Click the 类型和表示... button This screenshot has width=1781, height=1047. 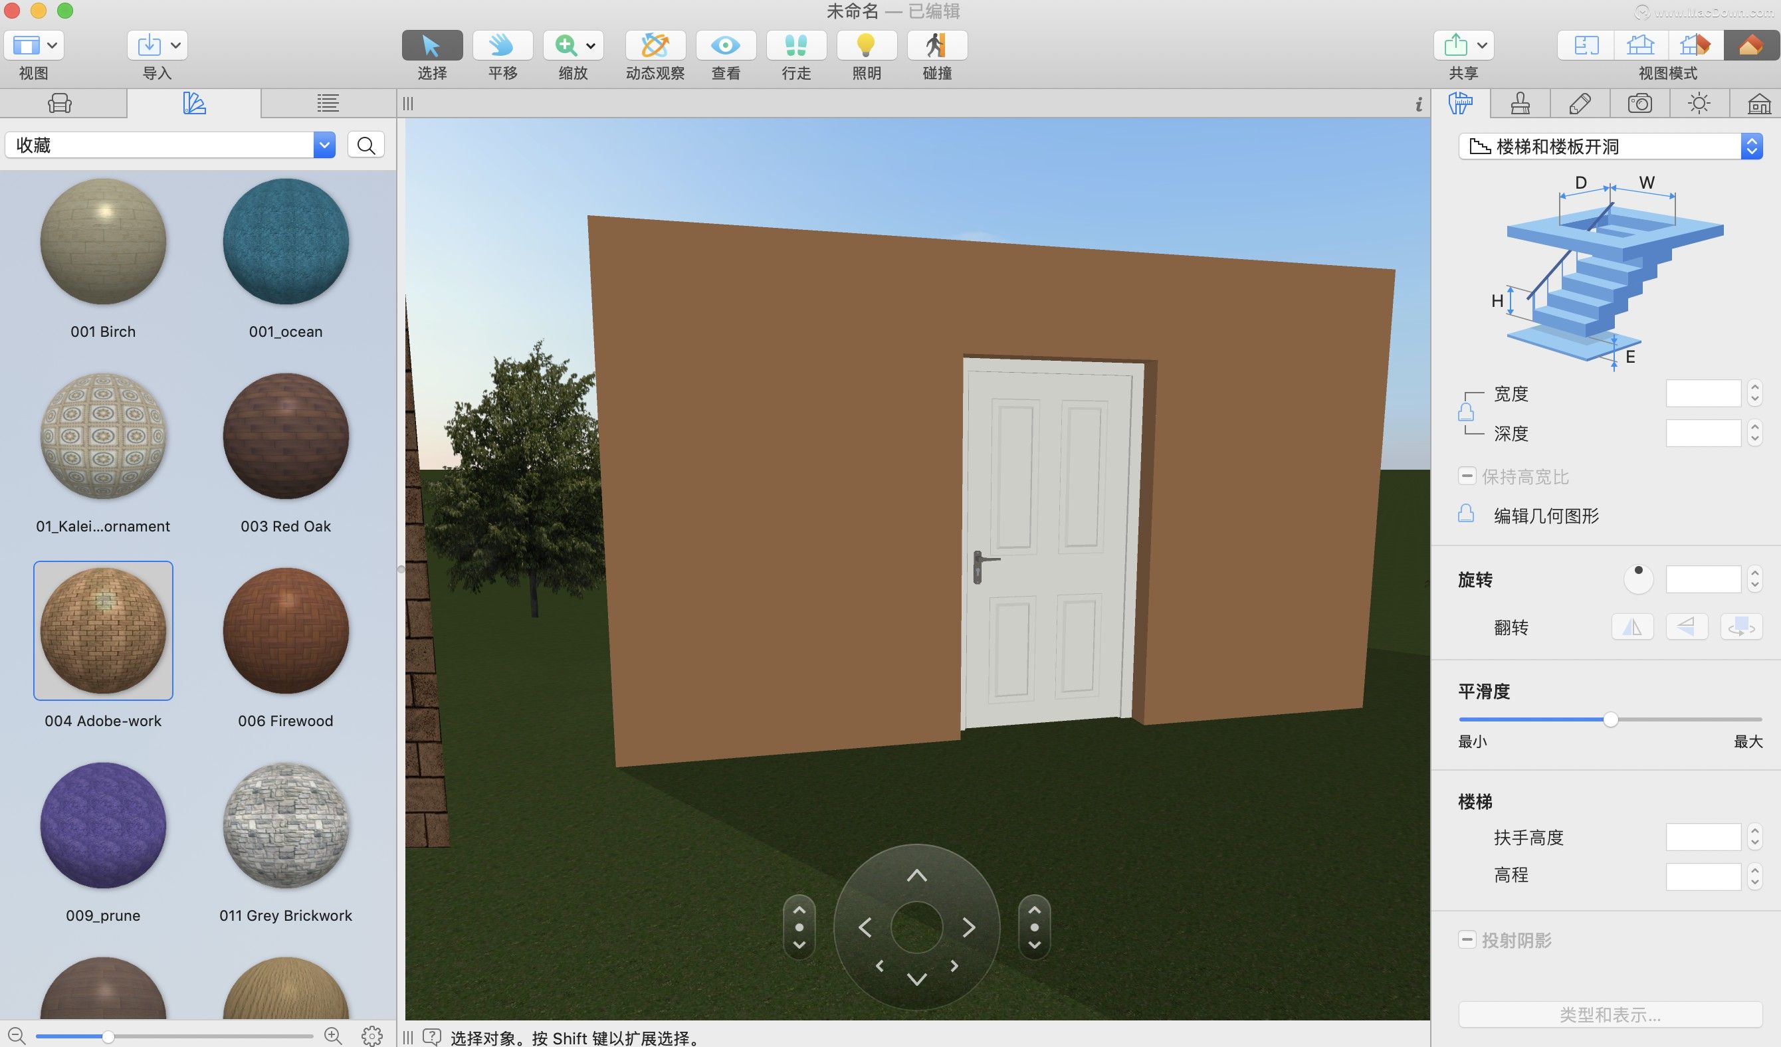coord(1610,1014)
